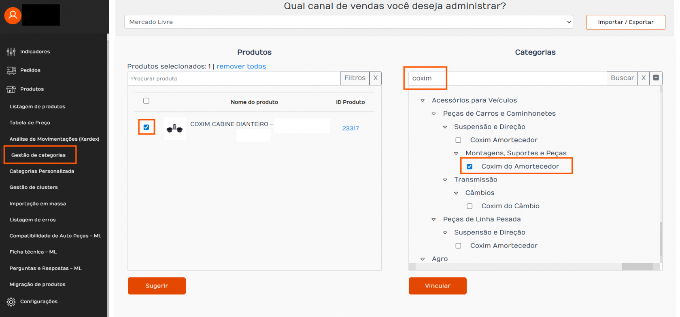Click the remover todos link
680x317 pixels.
(241, 66)
